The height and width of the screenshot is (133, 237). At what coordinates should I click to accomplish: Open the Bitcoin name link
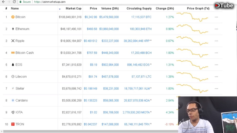coord(20,17)
